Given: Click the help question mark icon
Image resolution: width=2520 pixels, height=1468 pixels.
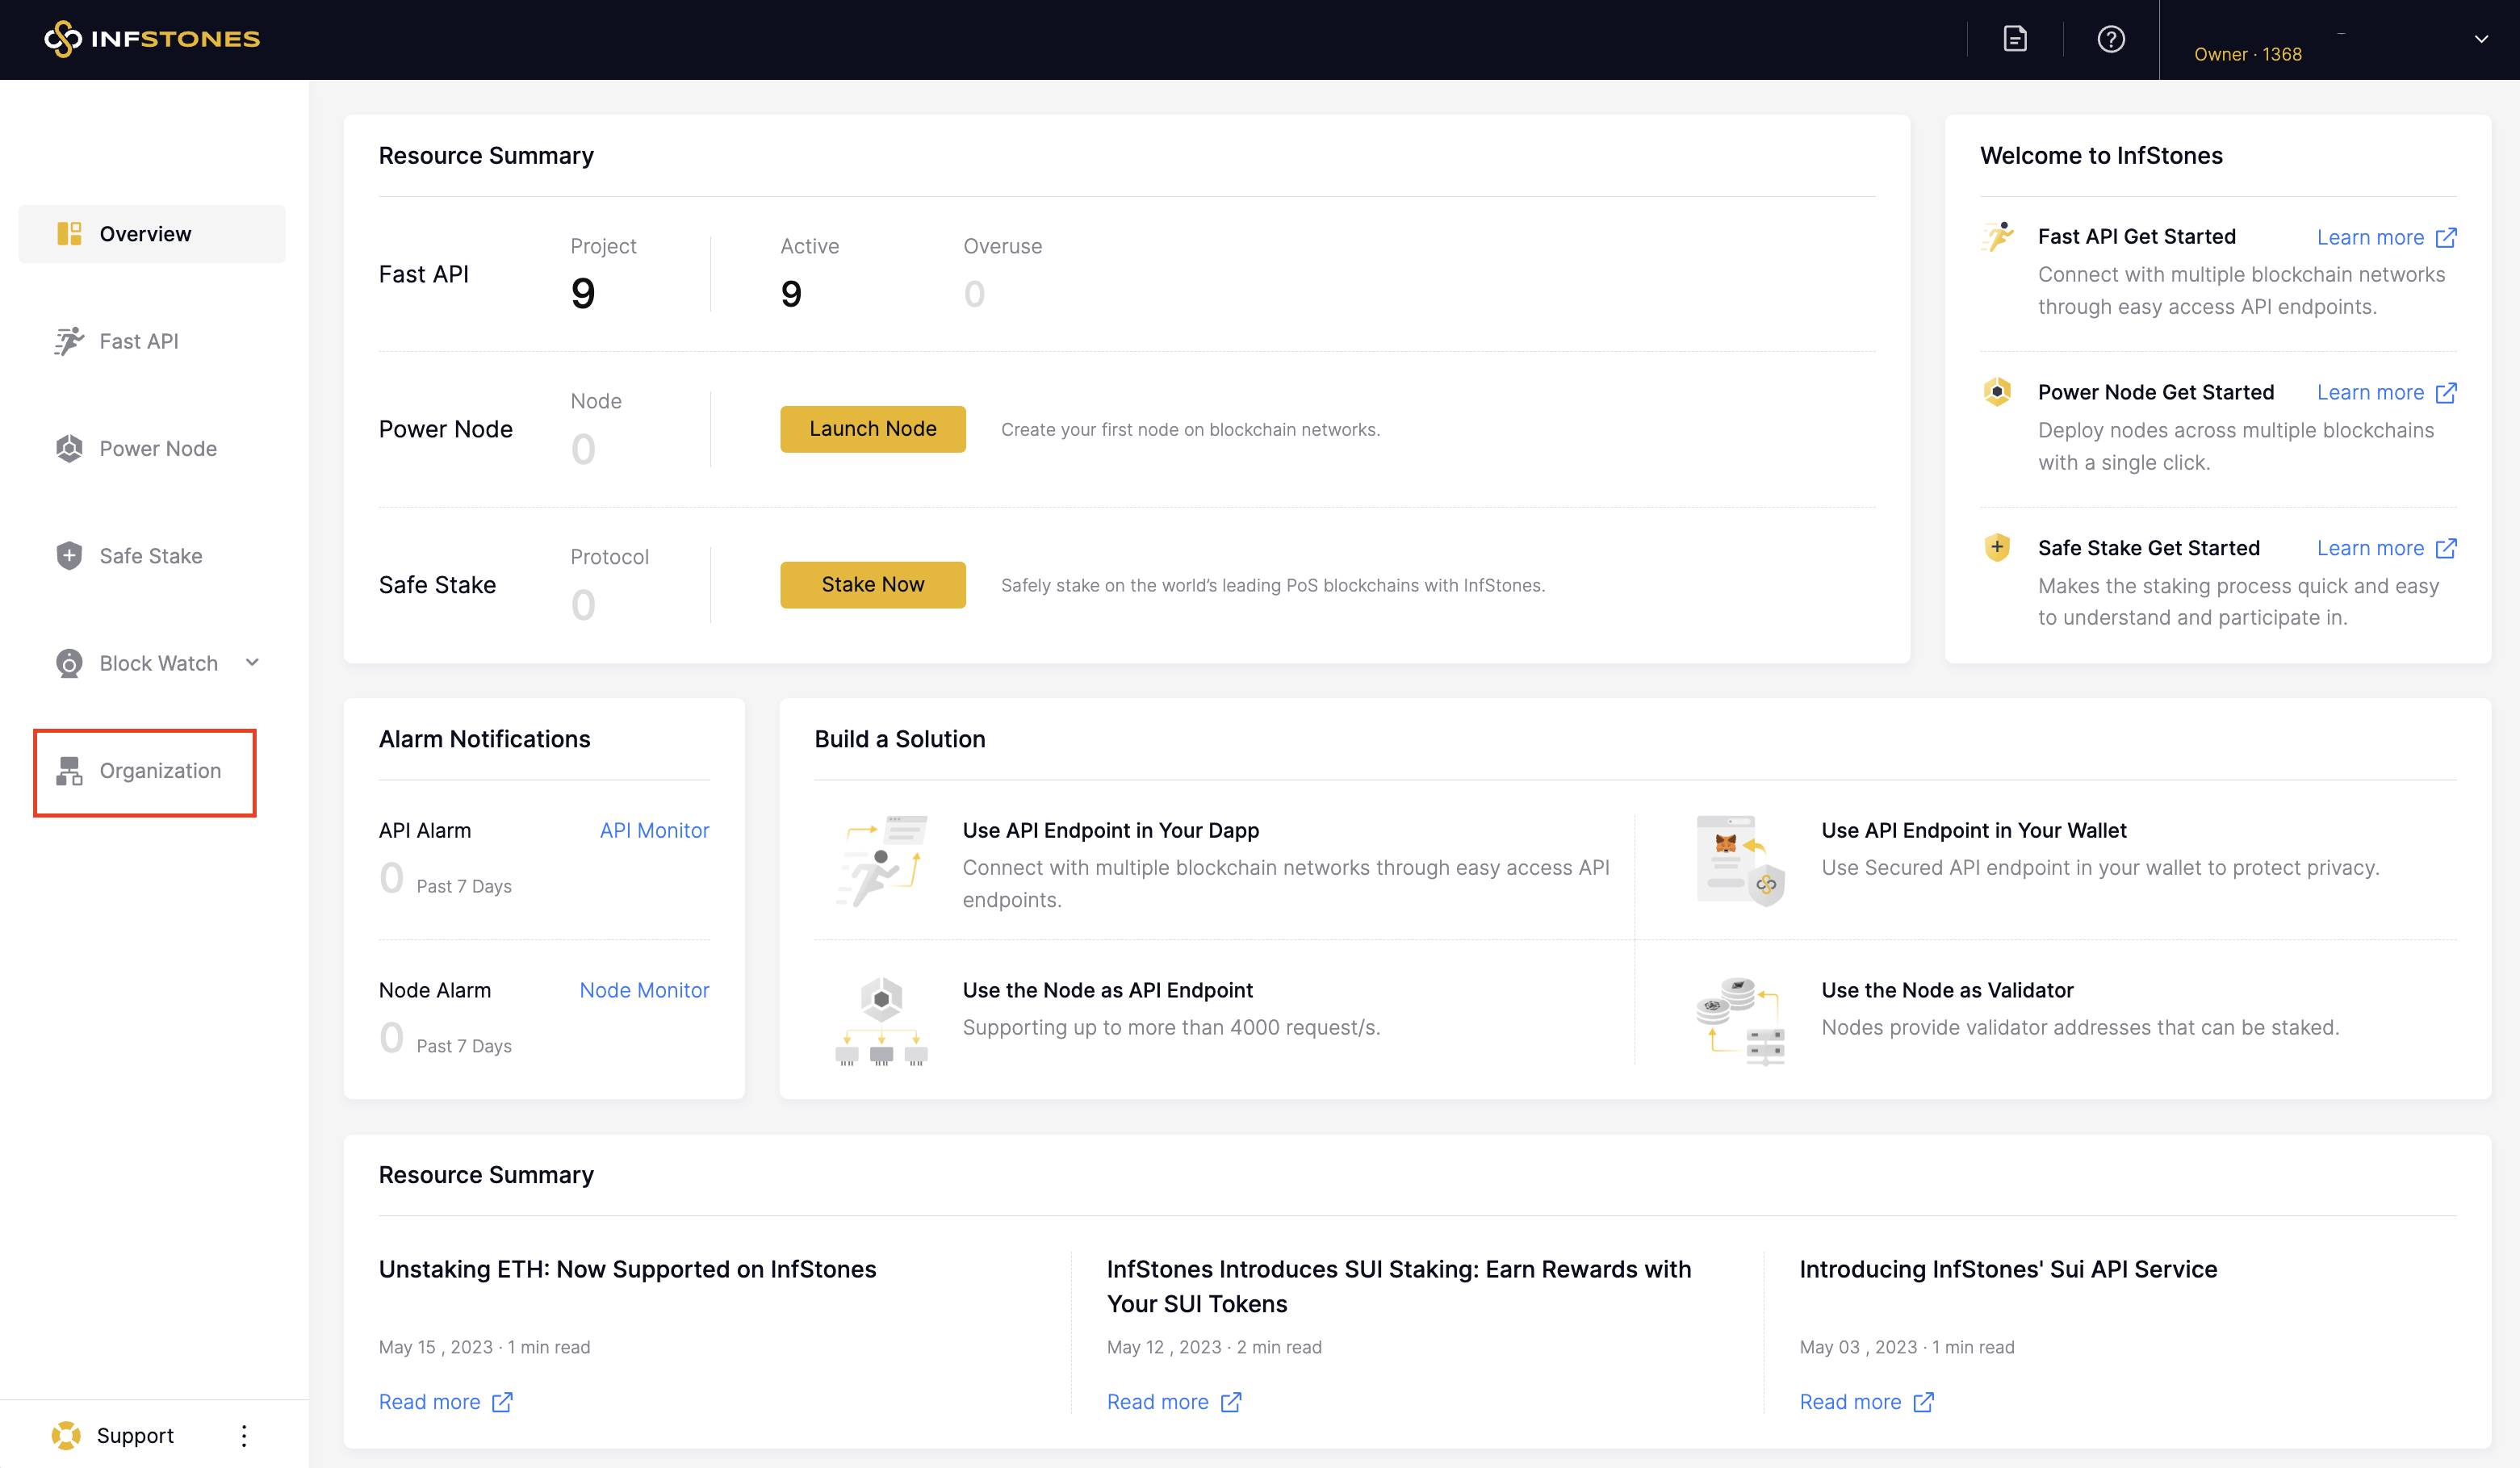Looking at the screenshot, I should coord(2110,39).
